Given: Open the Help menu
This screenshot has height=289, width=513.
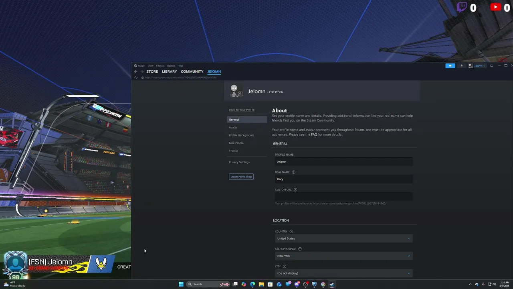Looking at the screenshot, I should click(x=180, y=66).
